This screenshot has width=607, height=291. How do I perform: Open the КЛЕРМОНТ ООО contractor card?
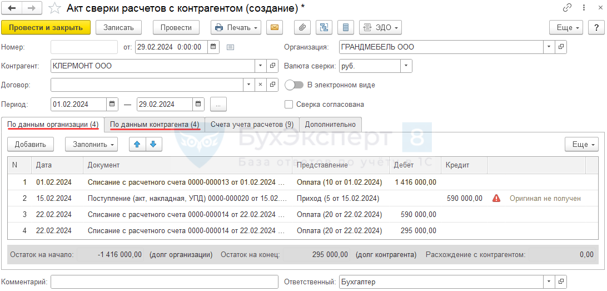tap(272, 66)
